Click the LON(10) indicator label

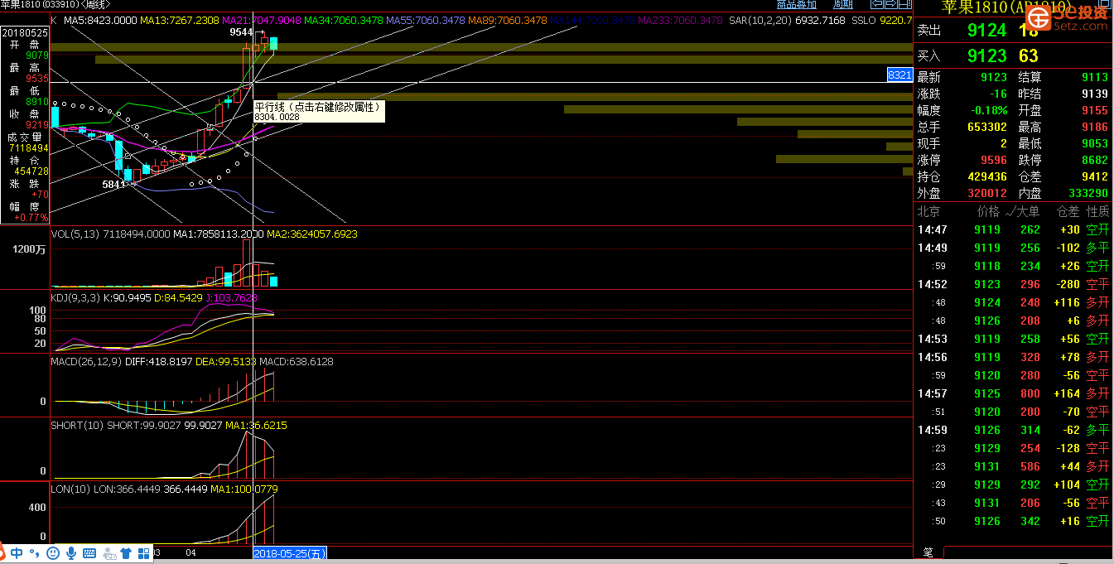[x=71, y=489]
